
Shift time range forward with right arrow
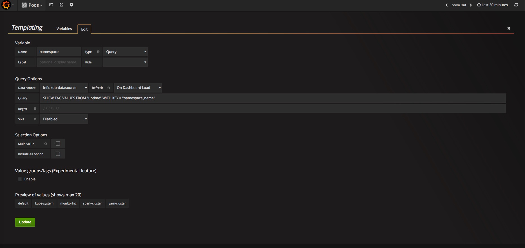(471, 5)
